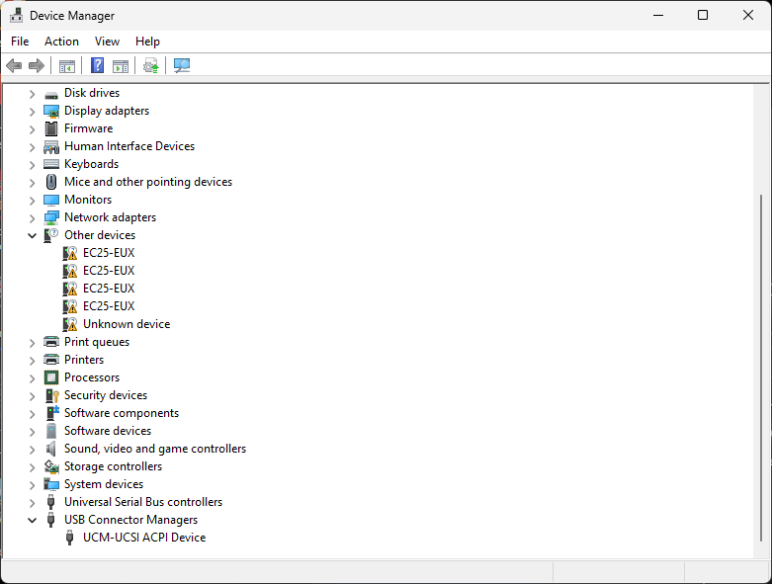The image size is (772, 584).
Task: Click the Human Interface Devices icon
Action: coord(51,146)
